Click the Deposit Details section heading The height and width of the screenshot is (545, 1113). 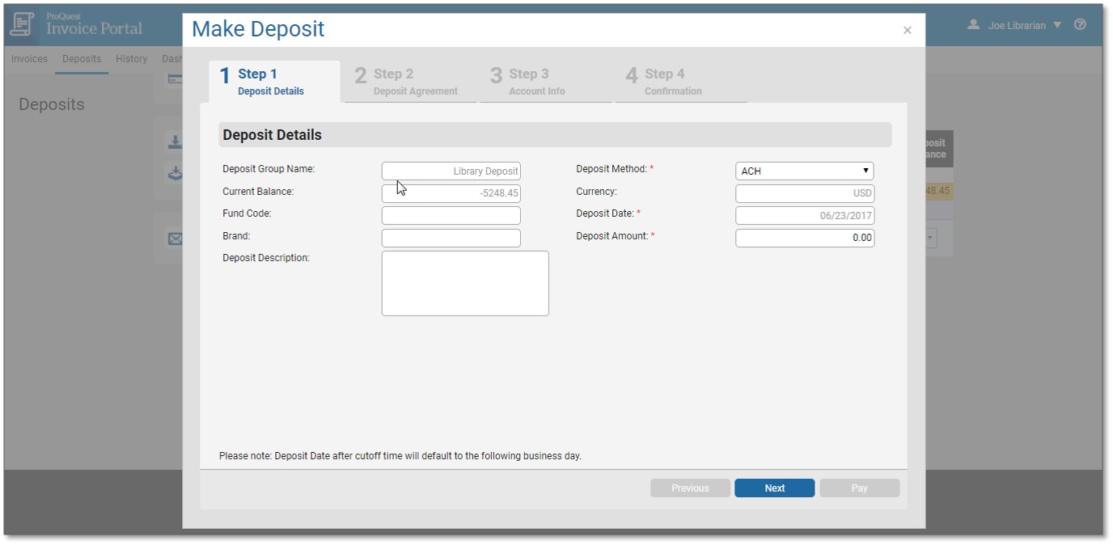point(273,135)
